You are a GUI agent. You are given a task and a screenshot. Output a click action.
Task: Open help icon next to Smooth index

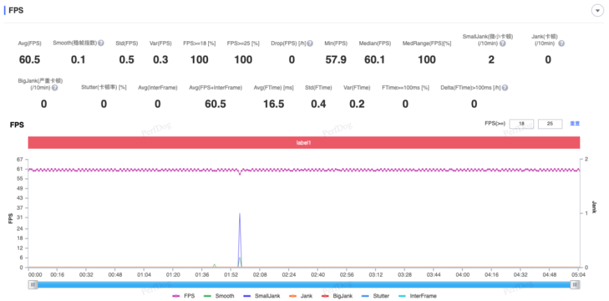101,43
